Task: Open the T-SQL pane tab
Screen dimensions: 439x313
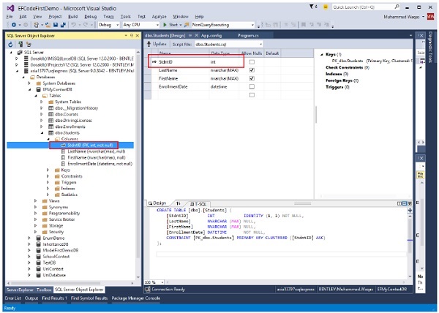Action: click(198, 203)
